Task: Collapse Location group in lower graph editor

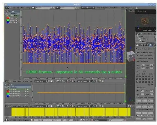Action: click(7, 89)
